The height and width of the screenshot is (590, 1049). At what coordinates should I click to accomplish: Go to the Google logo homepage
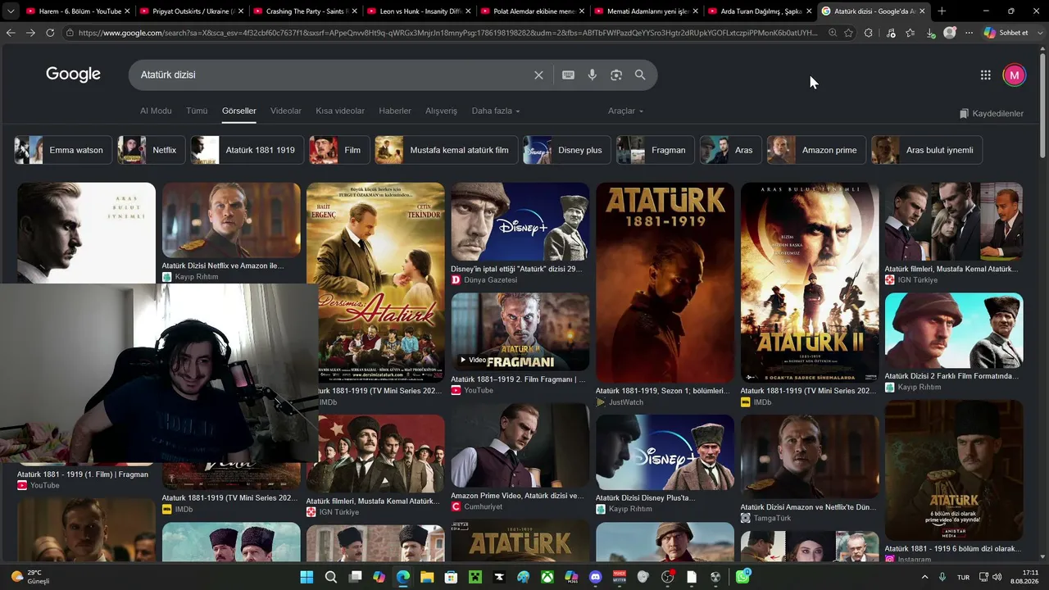(73, 75)
